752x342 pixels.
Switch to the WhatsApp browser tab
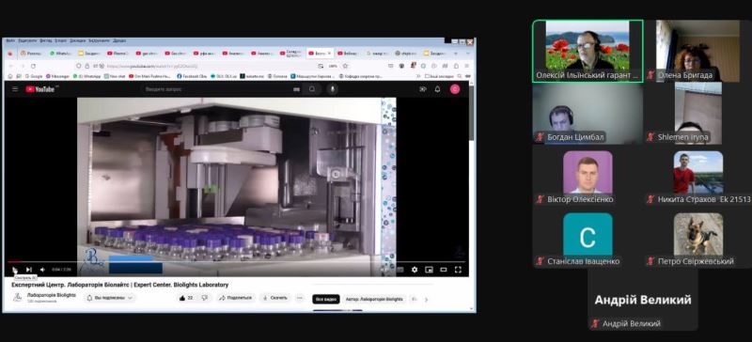point(61,54)
